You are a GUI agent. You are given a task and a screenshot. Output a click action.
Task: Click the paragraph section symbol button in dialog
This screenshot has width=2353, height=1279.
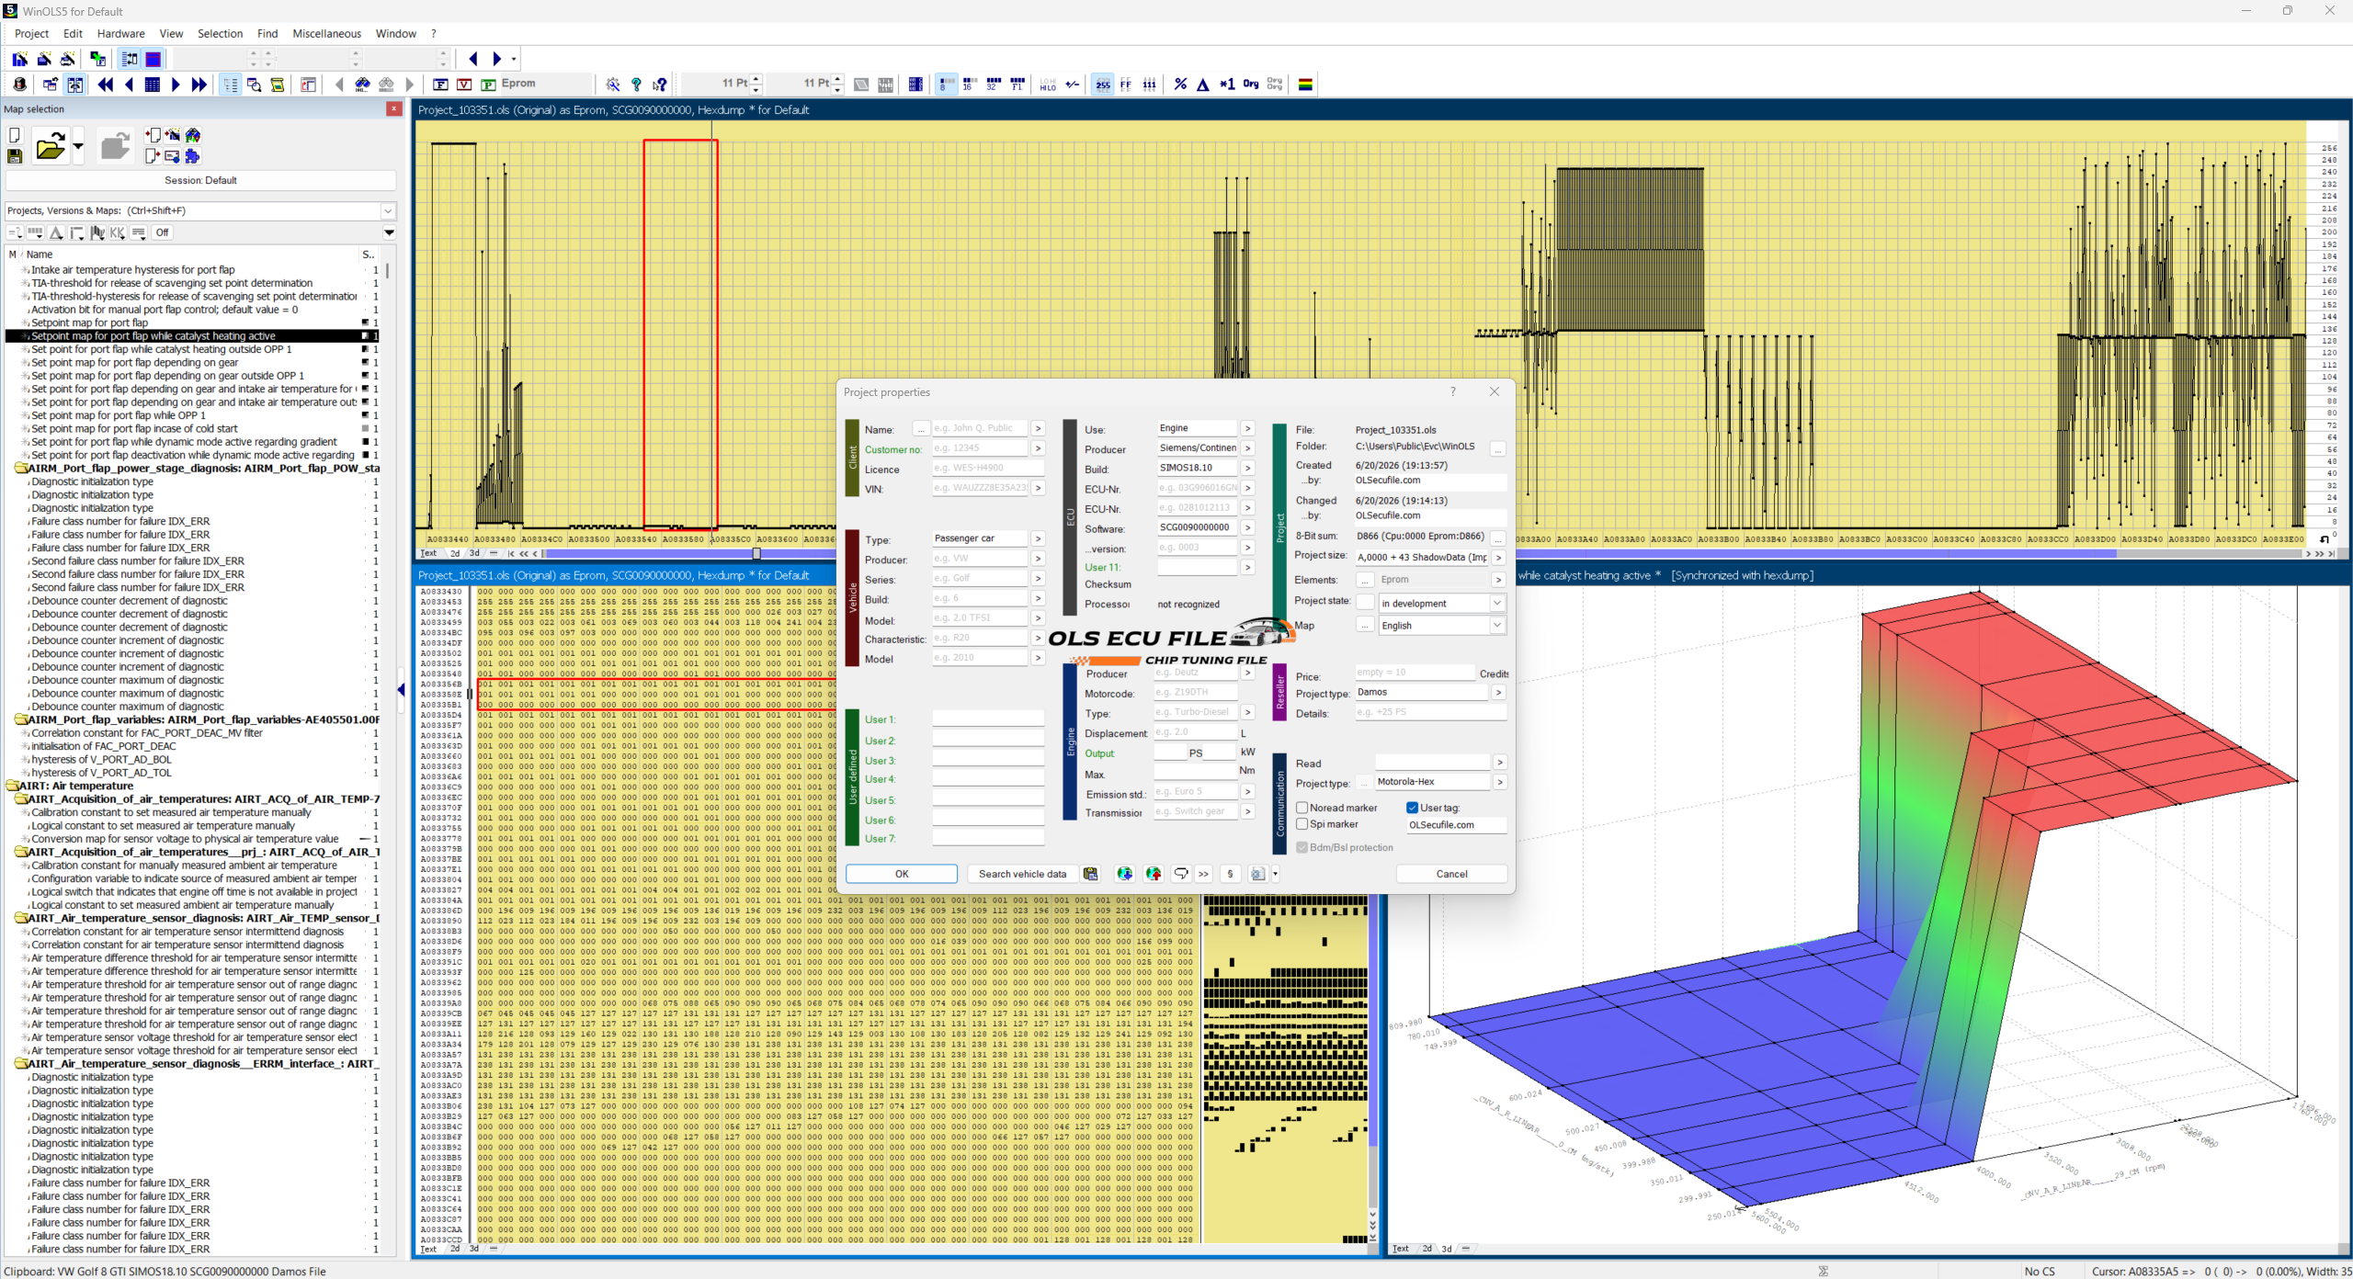[1230, 874]
